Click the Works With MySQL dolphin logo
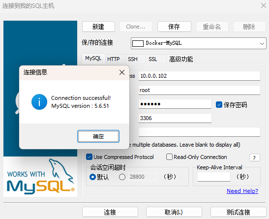269x219 pixels. coord(40,177)
